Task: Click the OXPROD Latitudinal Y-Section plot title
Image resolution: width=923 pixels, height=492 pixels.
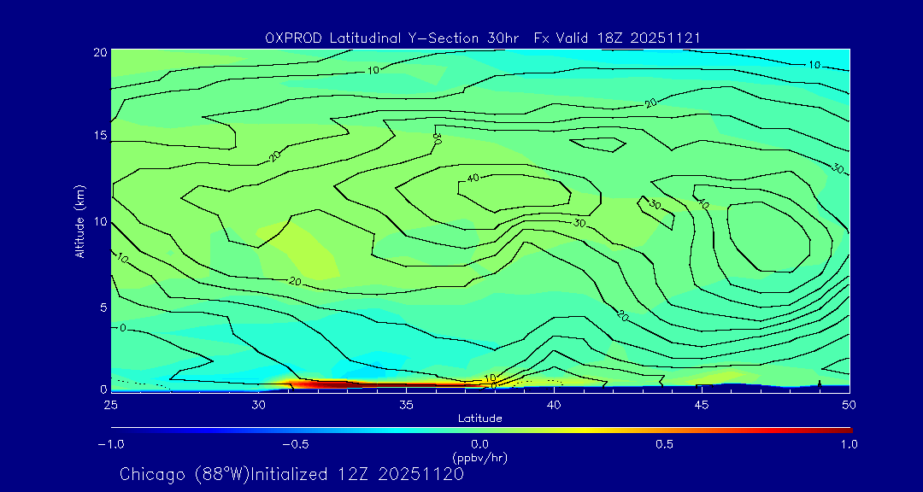Action: (x=483, y=37)
